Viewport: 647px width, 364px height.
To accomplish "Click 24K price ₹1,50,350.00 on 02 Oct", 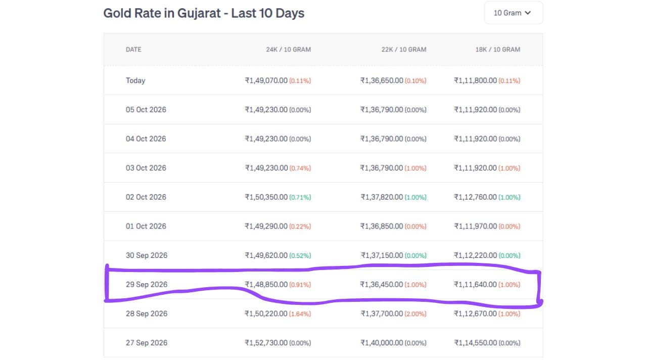I will click(266, 197).
